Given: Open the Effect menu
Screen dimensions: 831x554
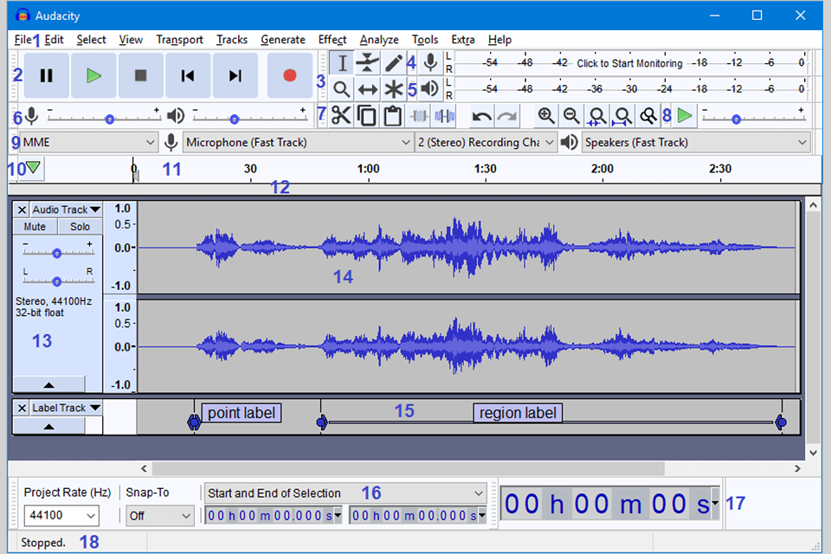Looking at the screenshot, I should 332,40.
